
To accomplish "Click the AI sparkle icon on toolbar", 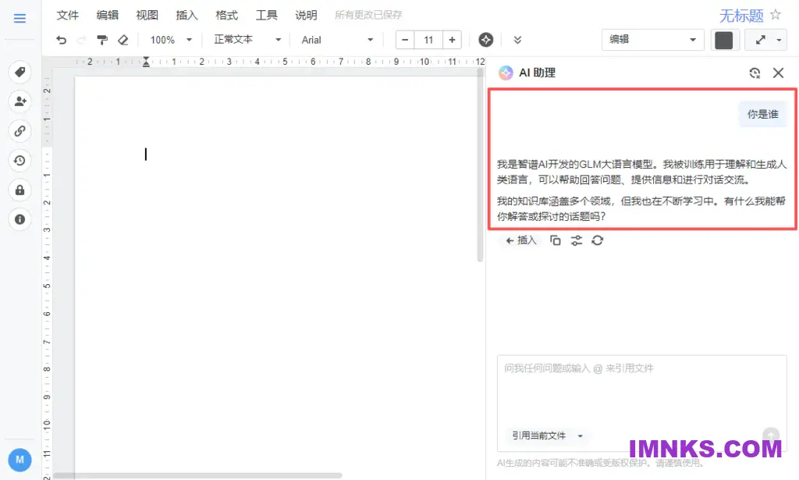I will point(485,40).
